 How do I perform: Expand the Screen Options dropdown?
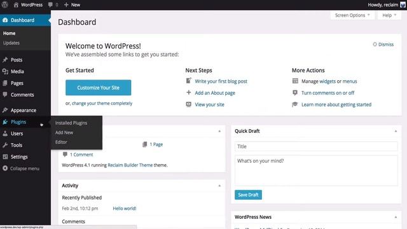pyautogui.click(x=352, y=15)
